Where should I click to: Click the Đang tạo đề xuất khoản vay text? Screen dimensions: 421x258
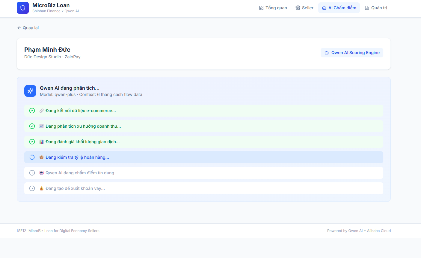[75, 188]
